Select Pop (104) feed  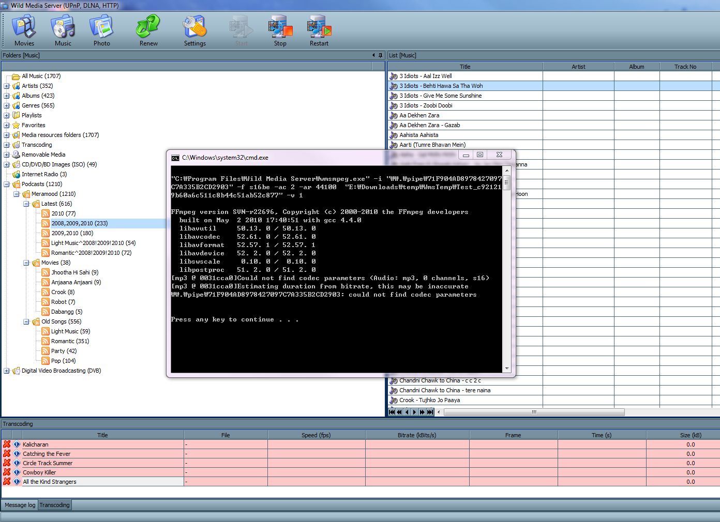coord(63,361)
